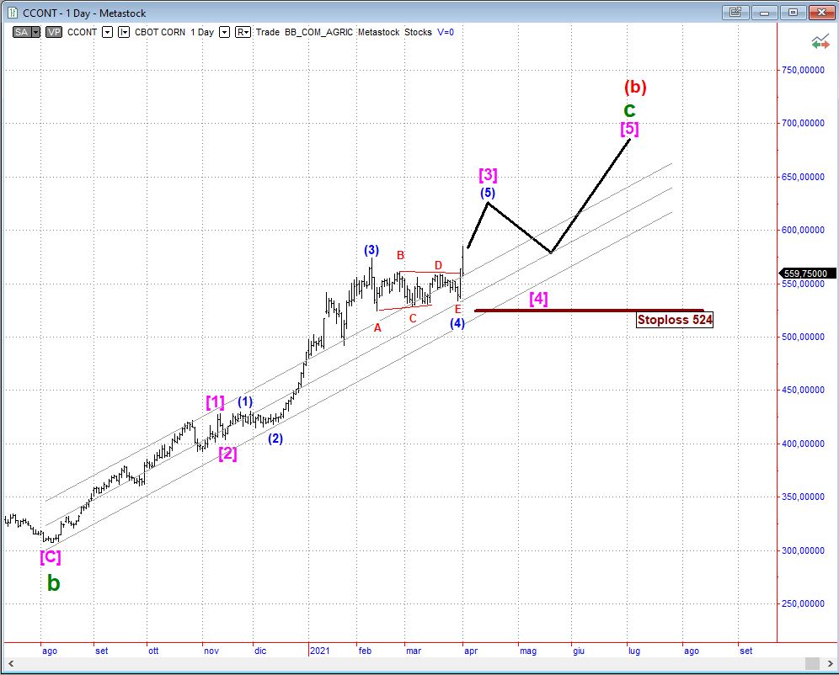The width and height of the screenshot is (839, 675).
Task: Click the Metastock label in toolbar
Action: point(379,32)
